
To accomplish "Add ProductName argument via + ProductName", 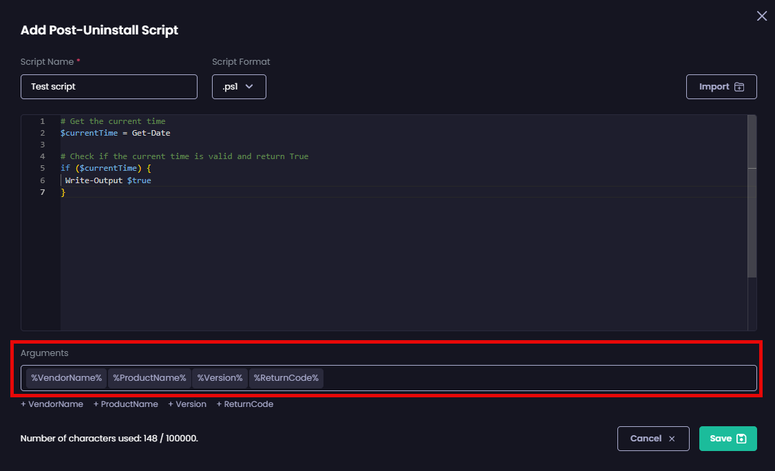I will point(125,404).
